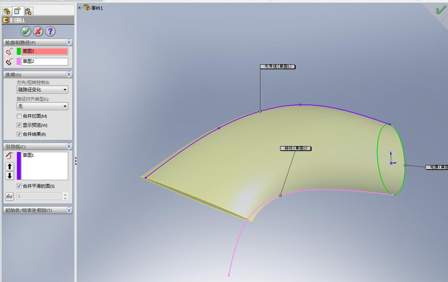
Task: Click the 零件1 flyout tree label
Action: 97,8
